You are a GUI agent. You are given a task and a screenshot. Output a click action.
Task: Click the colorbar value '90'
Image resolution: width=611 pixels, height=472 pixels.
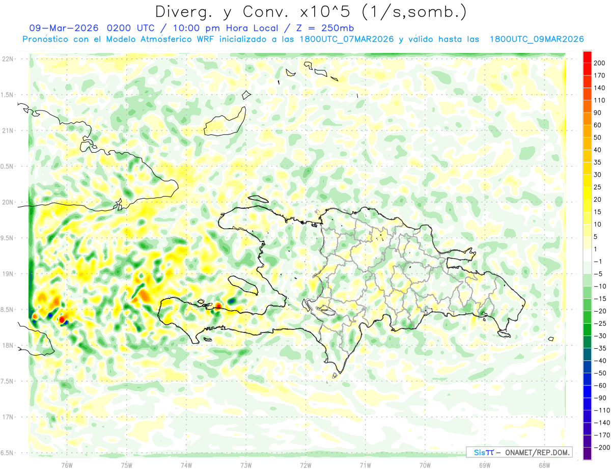pyautogui.click(x=598, y=113)
